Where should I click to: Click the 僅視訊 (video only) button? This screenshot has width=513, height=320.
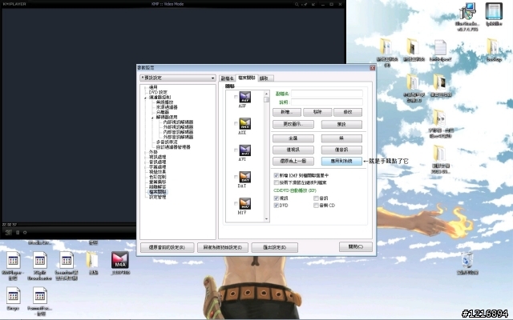(293, 150)
